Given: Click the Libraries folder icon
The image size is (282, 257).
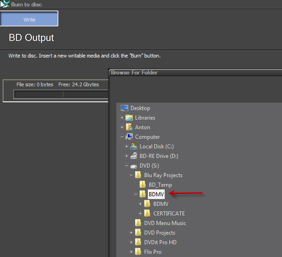Looking at the screenshot, I should coord(129,118).
